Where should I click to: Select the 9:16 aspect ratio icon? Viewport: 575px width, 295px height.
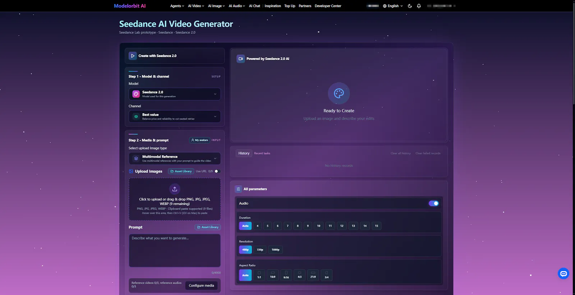click(286, 275)
